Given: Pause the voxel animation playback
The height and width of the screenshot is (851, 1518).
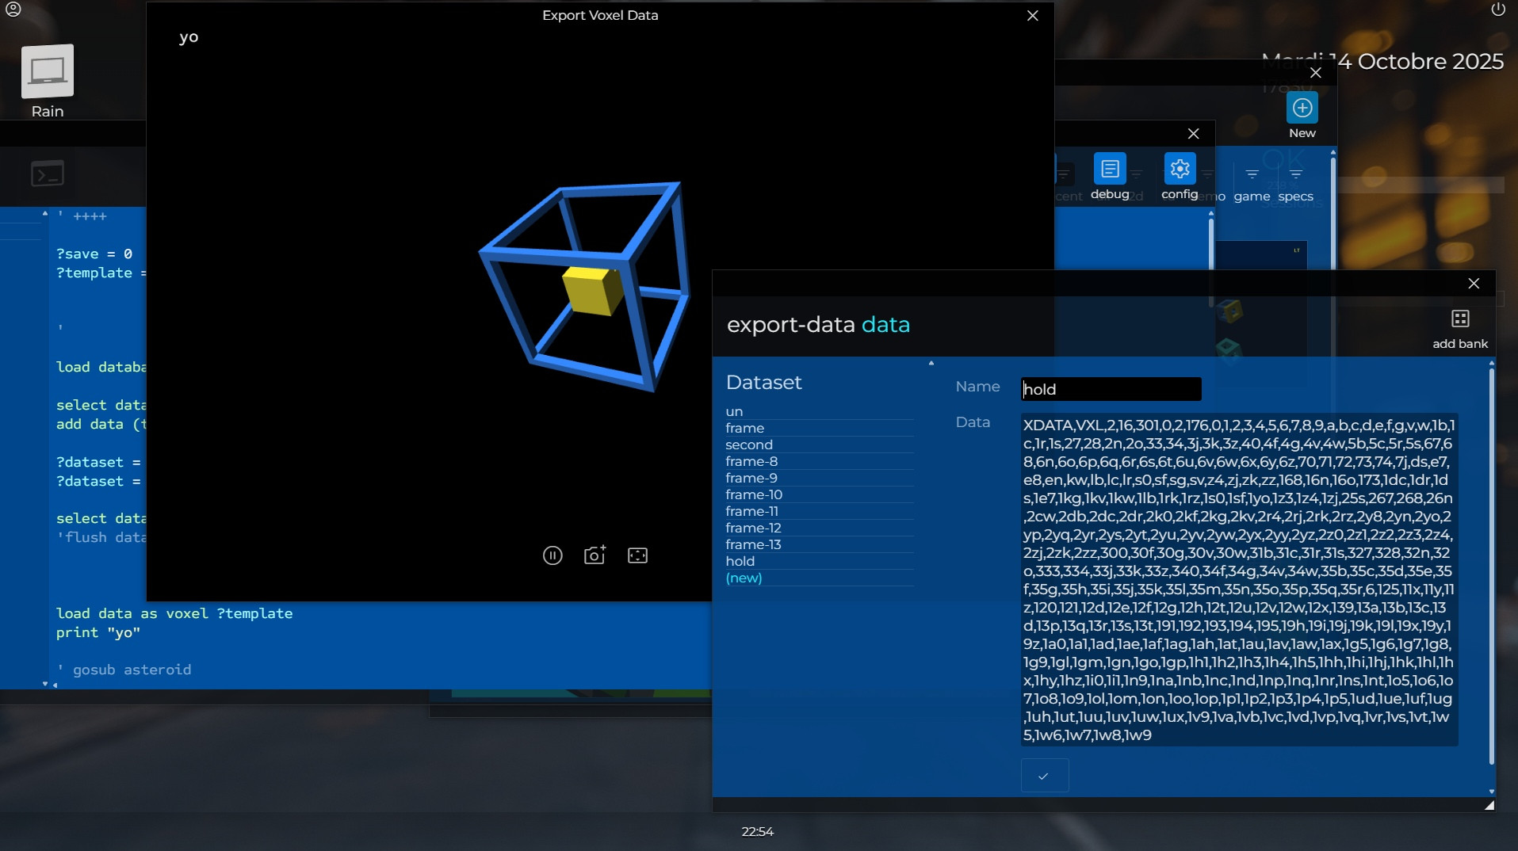Looking at the screenshot, I should (553, 555).
